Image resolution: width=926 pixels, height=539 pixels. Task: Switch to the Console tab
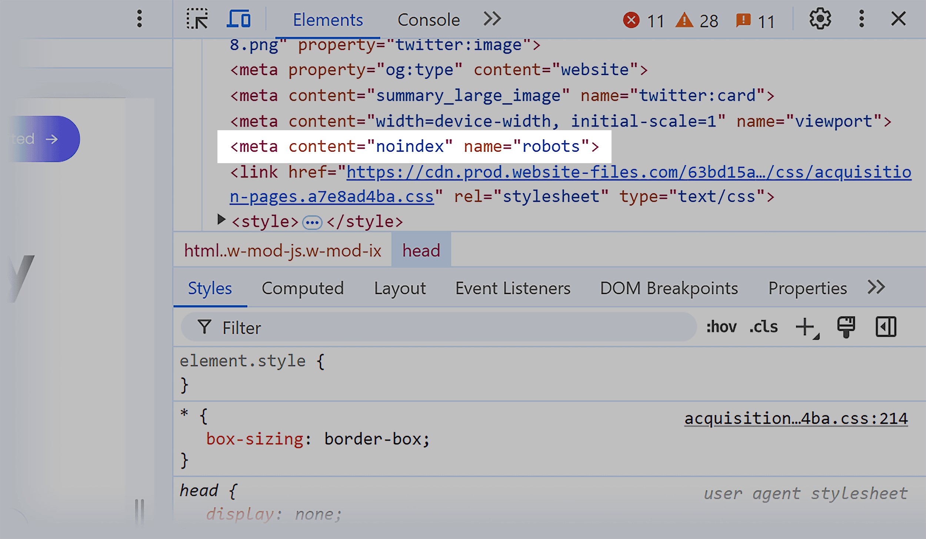point(428,20)
